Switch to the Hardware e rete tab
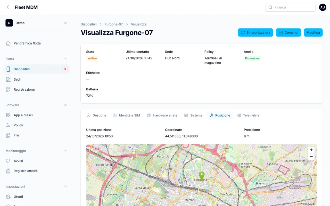This screenshot has height=206, width=330. 162,115
